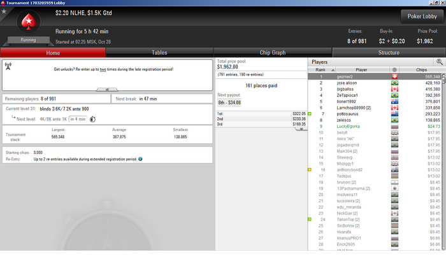Select player 13Pachamama [2]
The width and height of the screenshot is (446, 266).
(x=353, y=188)
